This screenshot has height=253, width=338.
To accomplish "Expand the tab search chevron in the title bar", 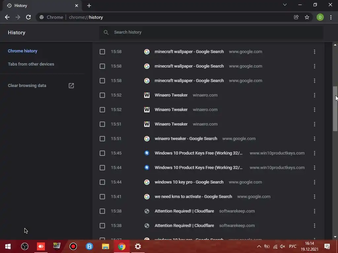I will point(285,5).
